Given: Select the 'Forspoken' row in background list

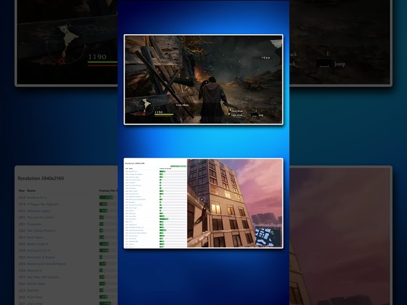Looking at the screenshot, I should (67, 224).
